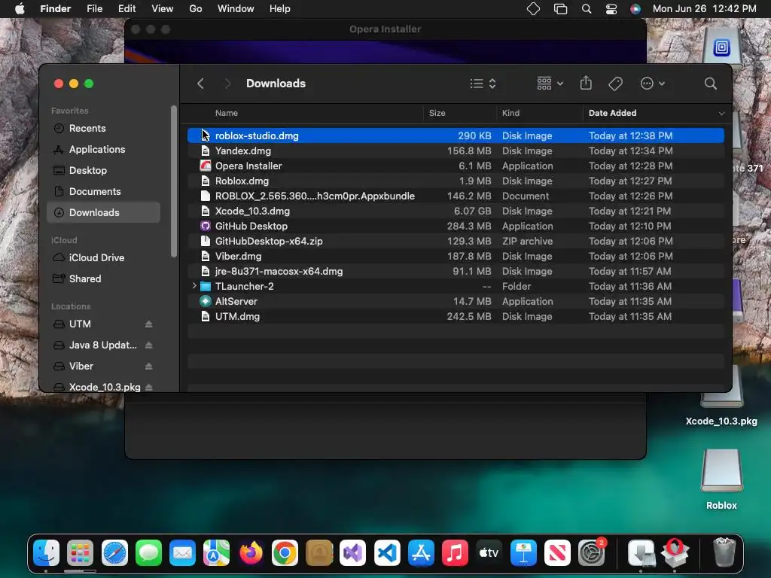Select the Yandex.dmg file

coord(456,151)
